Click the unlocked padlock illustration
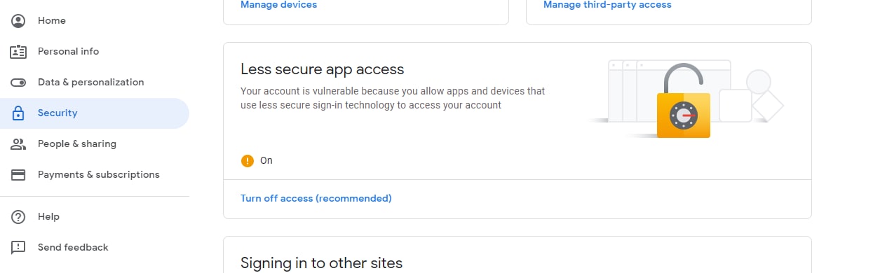Image resolution: width=873 pixels, height=273 pixels. coord(684,101)
